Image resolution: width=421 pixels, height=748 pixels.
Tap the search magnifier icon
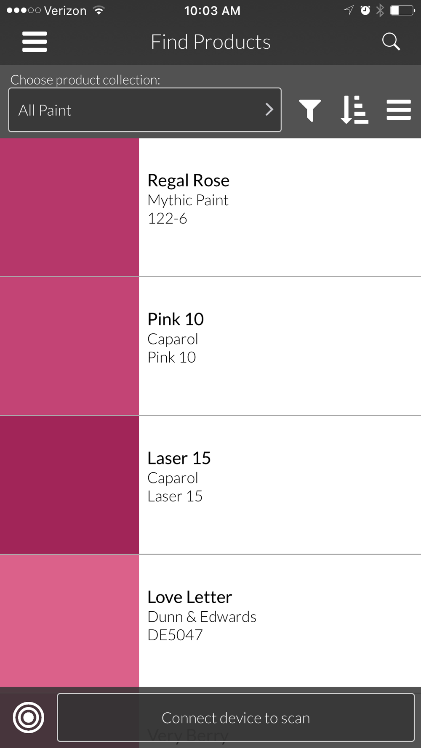(x=391, y=42)
